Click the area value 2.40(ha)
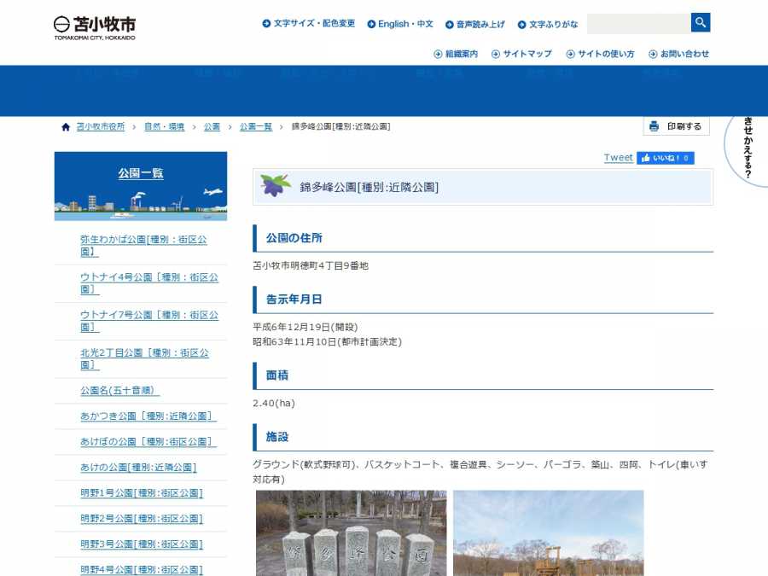 tap(274, 403)
